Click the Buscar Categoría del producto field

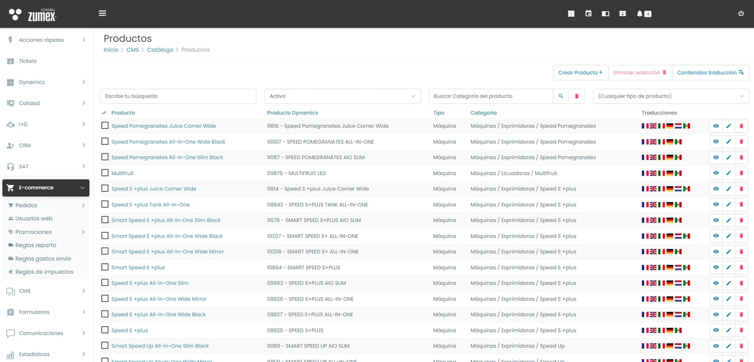pyautogui.click(x=491, y=96)
